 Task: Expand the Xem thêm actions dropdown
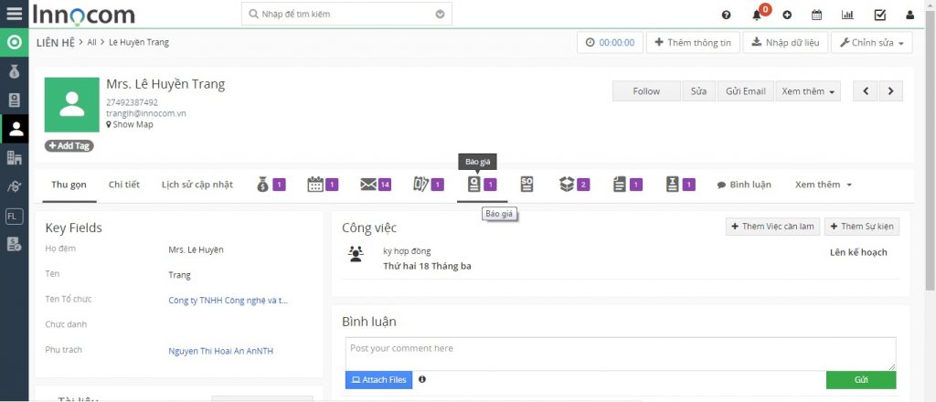coord(808,91)
